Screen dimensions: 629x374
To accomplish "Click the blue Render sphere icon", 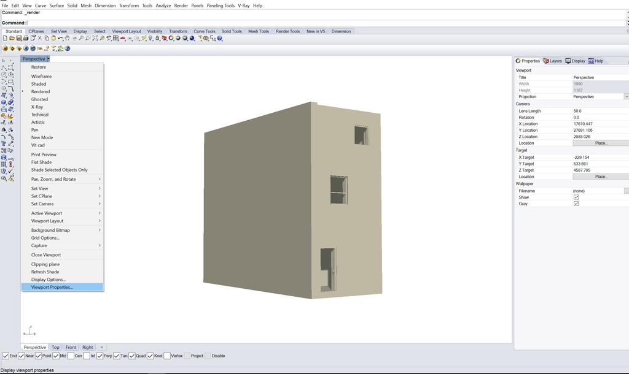I will click(192, 38).
